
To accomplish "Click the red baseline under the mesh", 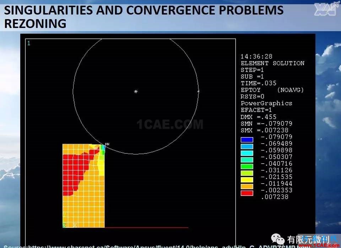I will pos(146,227).
